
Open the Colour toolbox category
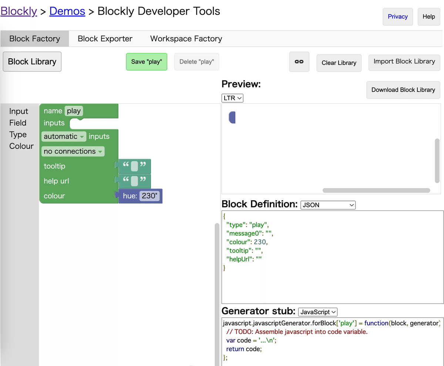click(x=21, y=146)
